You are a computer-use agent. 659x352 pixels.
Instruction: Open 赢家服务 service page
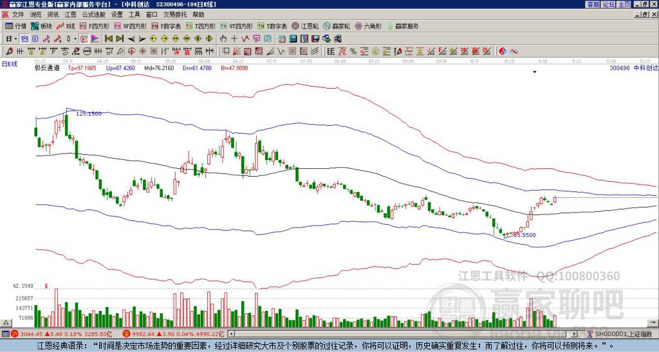(x=403, y=26)
